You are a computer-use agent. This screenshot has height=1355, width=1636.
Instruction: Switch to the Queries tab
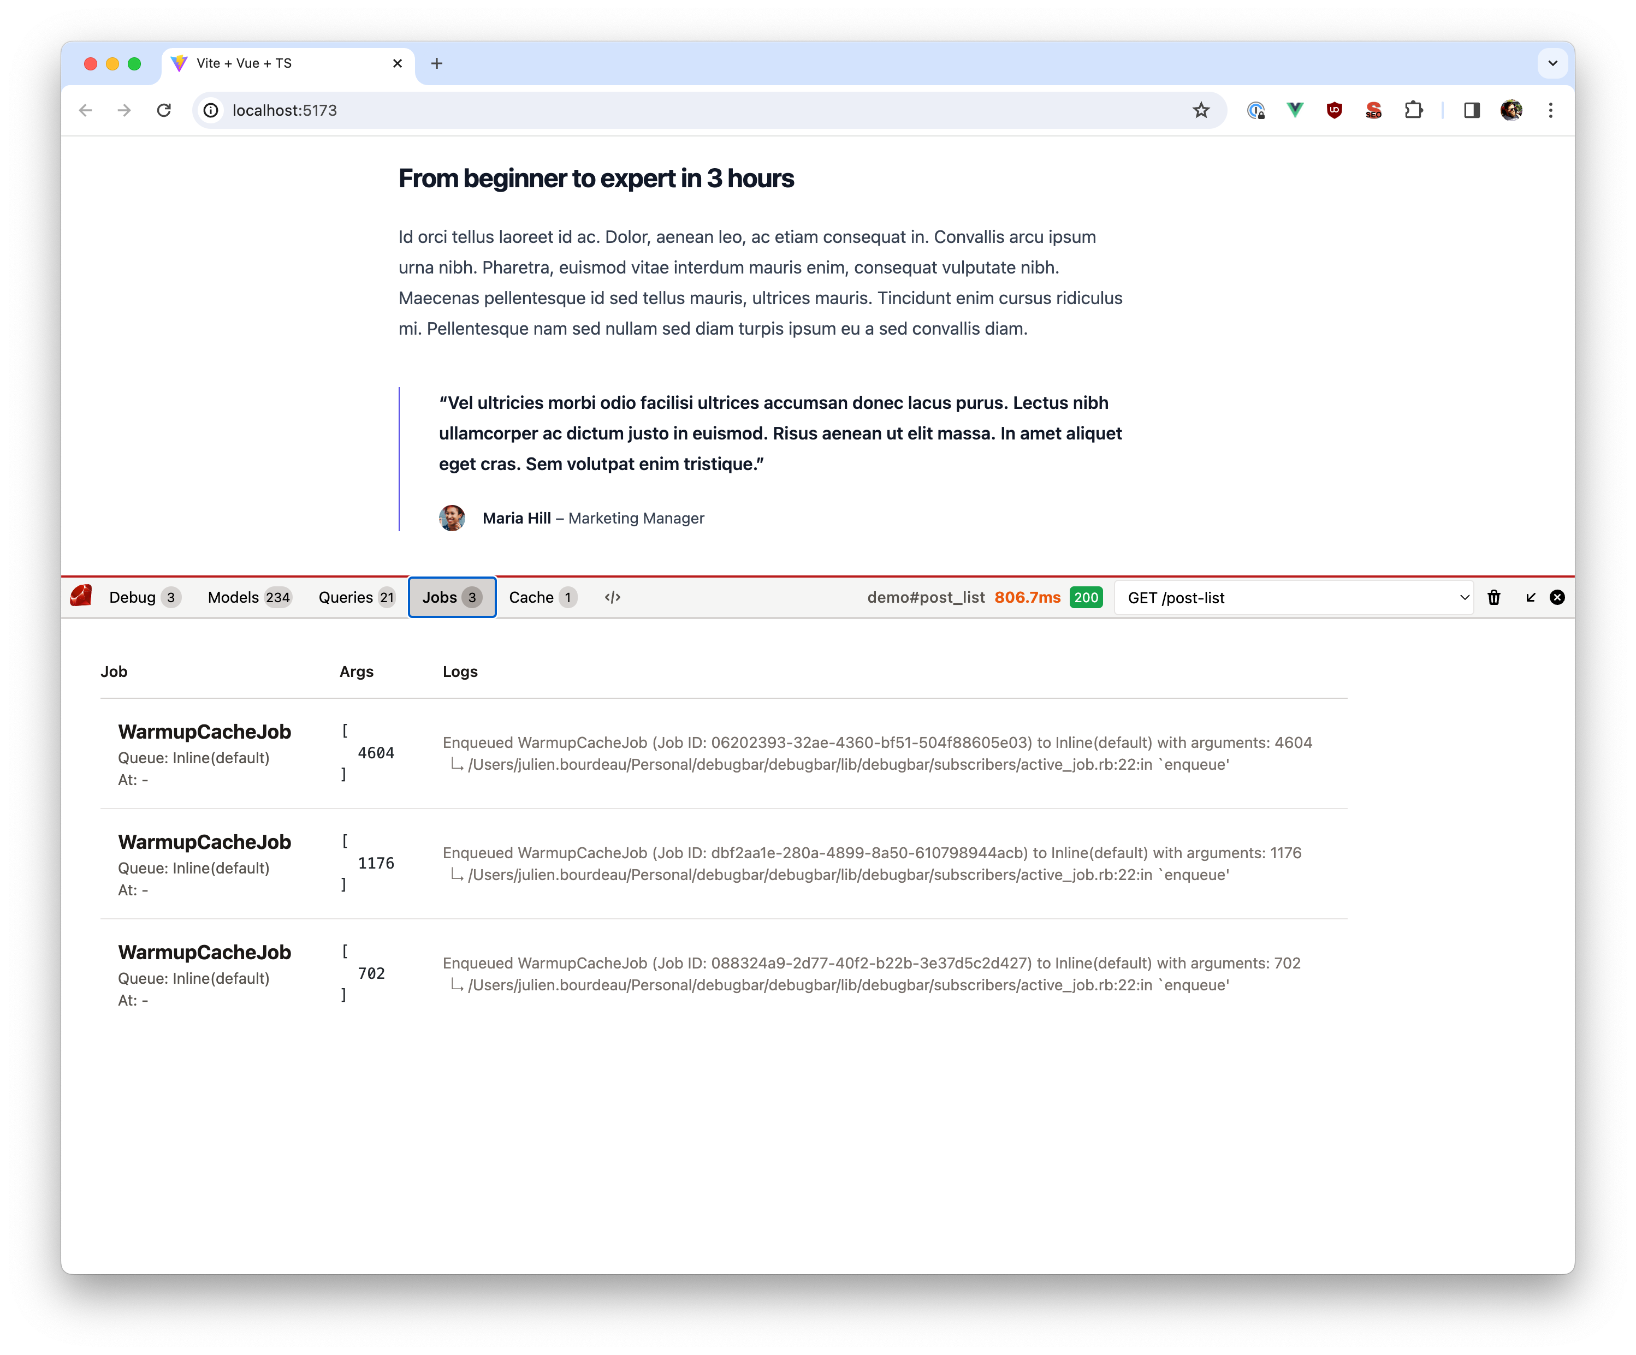[356, 597]
